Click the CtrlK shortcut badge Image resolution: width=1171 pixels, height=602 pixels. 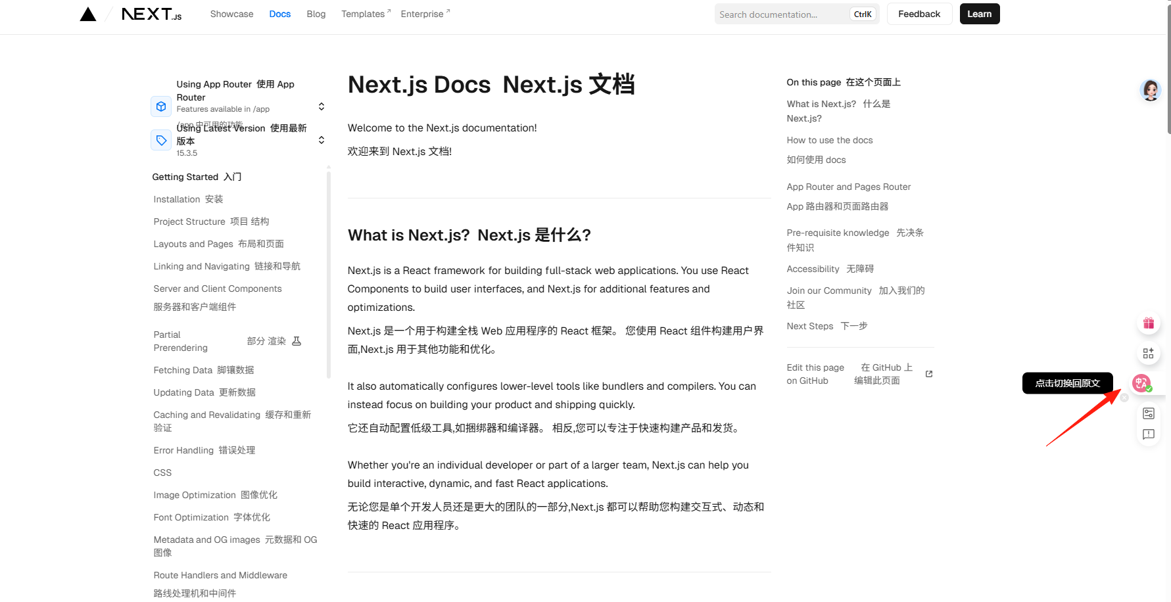(863, 14)
